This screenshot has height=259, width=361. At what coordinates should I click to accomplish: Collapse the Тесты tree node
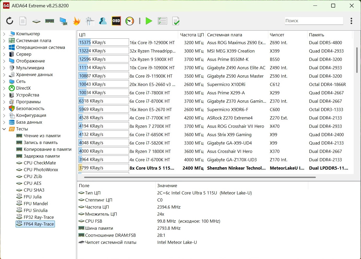coord(4,129)
